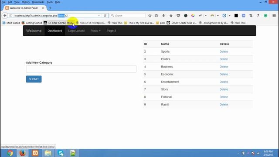Open the CRUD bookmark

(x=182, y=23)
